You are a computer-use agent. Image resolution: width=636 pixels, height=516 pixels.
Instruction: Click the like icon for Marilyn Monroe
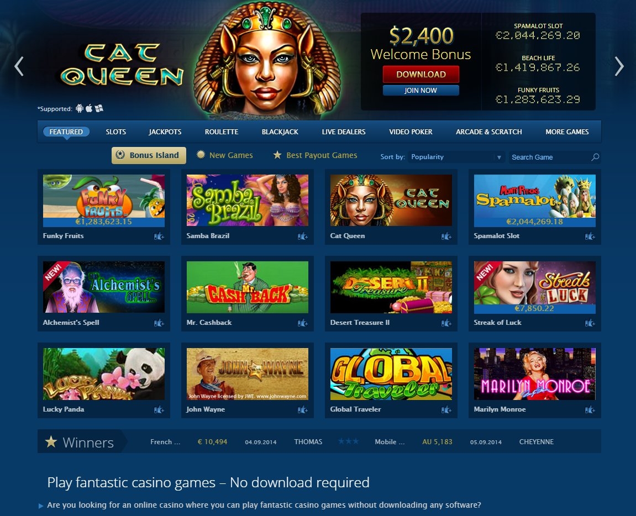590,410
